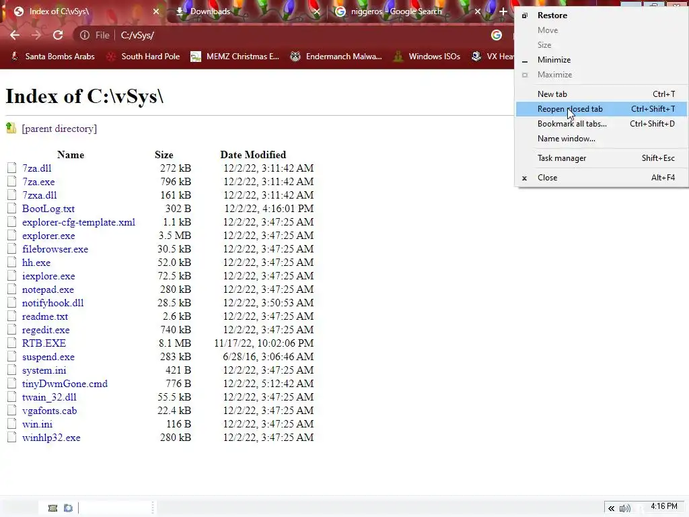689x517 pixels.
Task: Click the Endermanch Malware bookmark favicon
Action: pyautogui.click(x=295, y=57)
